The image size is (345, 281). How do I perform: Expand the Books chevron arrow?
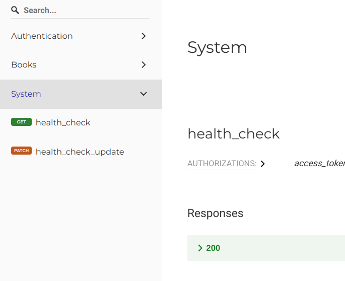pyautogui.click(x=144, y=64)
